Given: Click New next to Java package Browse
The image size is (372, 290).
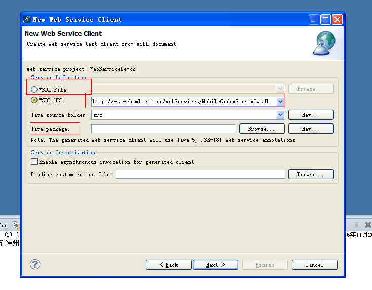Looking at the screenshot, I should [311, 129].
